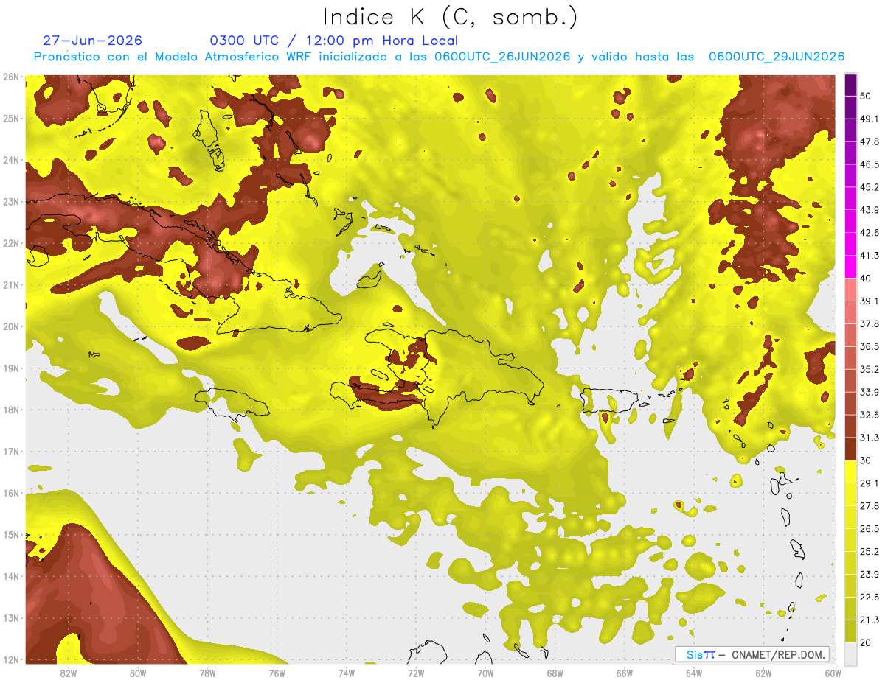The height and width of the screenshot is (683, 885).
Task: Select the date text "27-Jun-2026"
Action: 92,41
